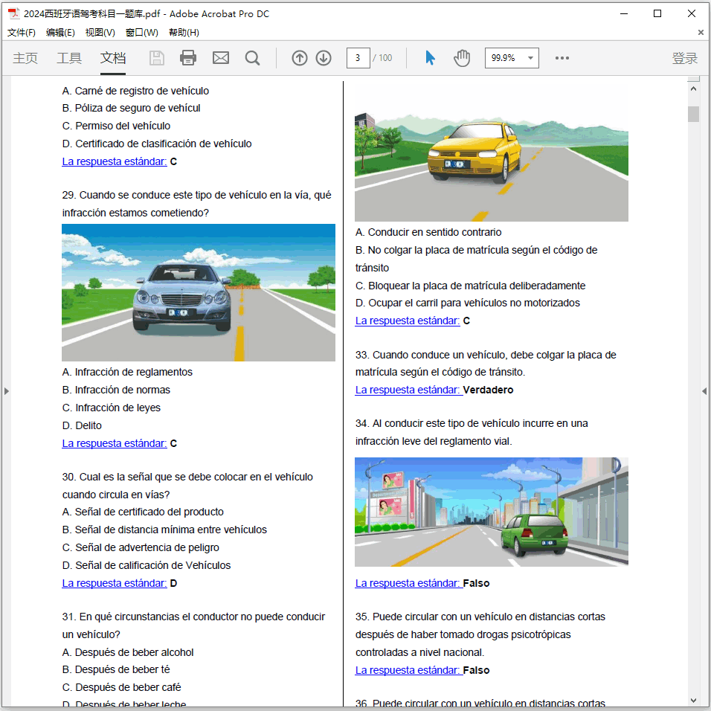Activate the Hand pan tool

pyautogui.click(x=462, y=58)
